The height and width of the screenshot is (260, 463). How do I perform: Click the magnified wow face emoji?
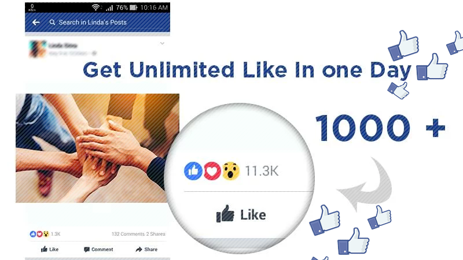click(231, 170)
